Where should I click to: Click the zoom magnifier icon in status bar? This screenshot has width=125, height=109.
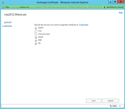(x=111, y=106)
